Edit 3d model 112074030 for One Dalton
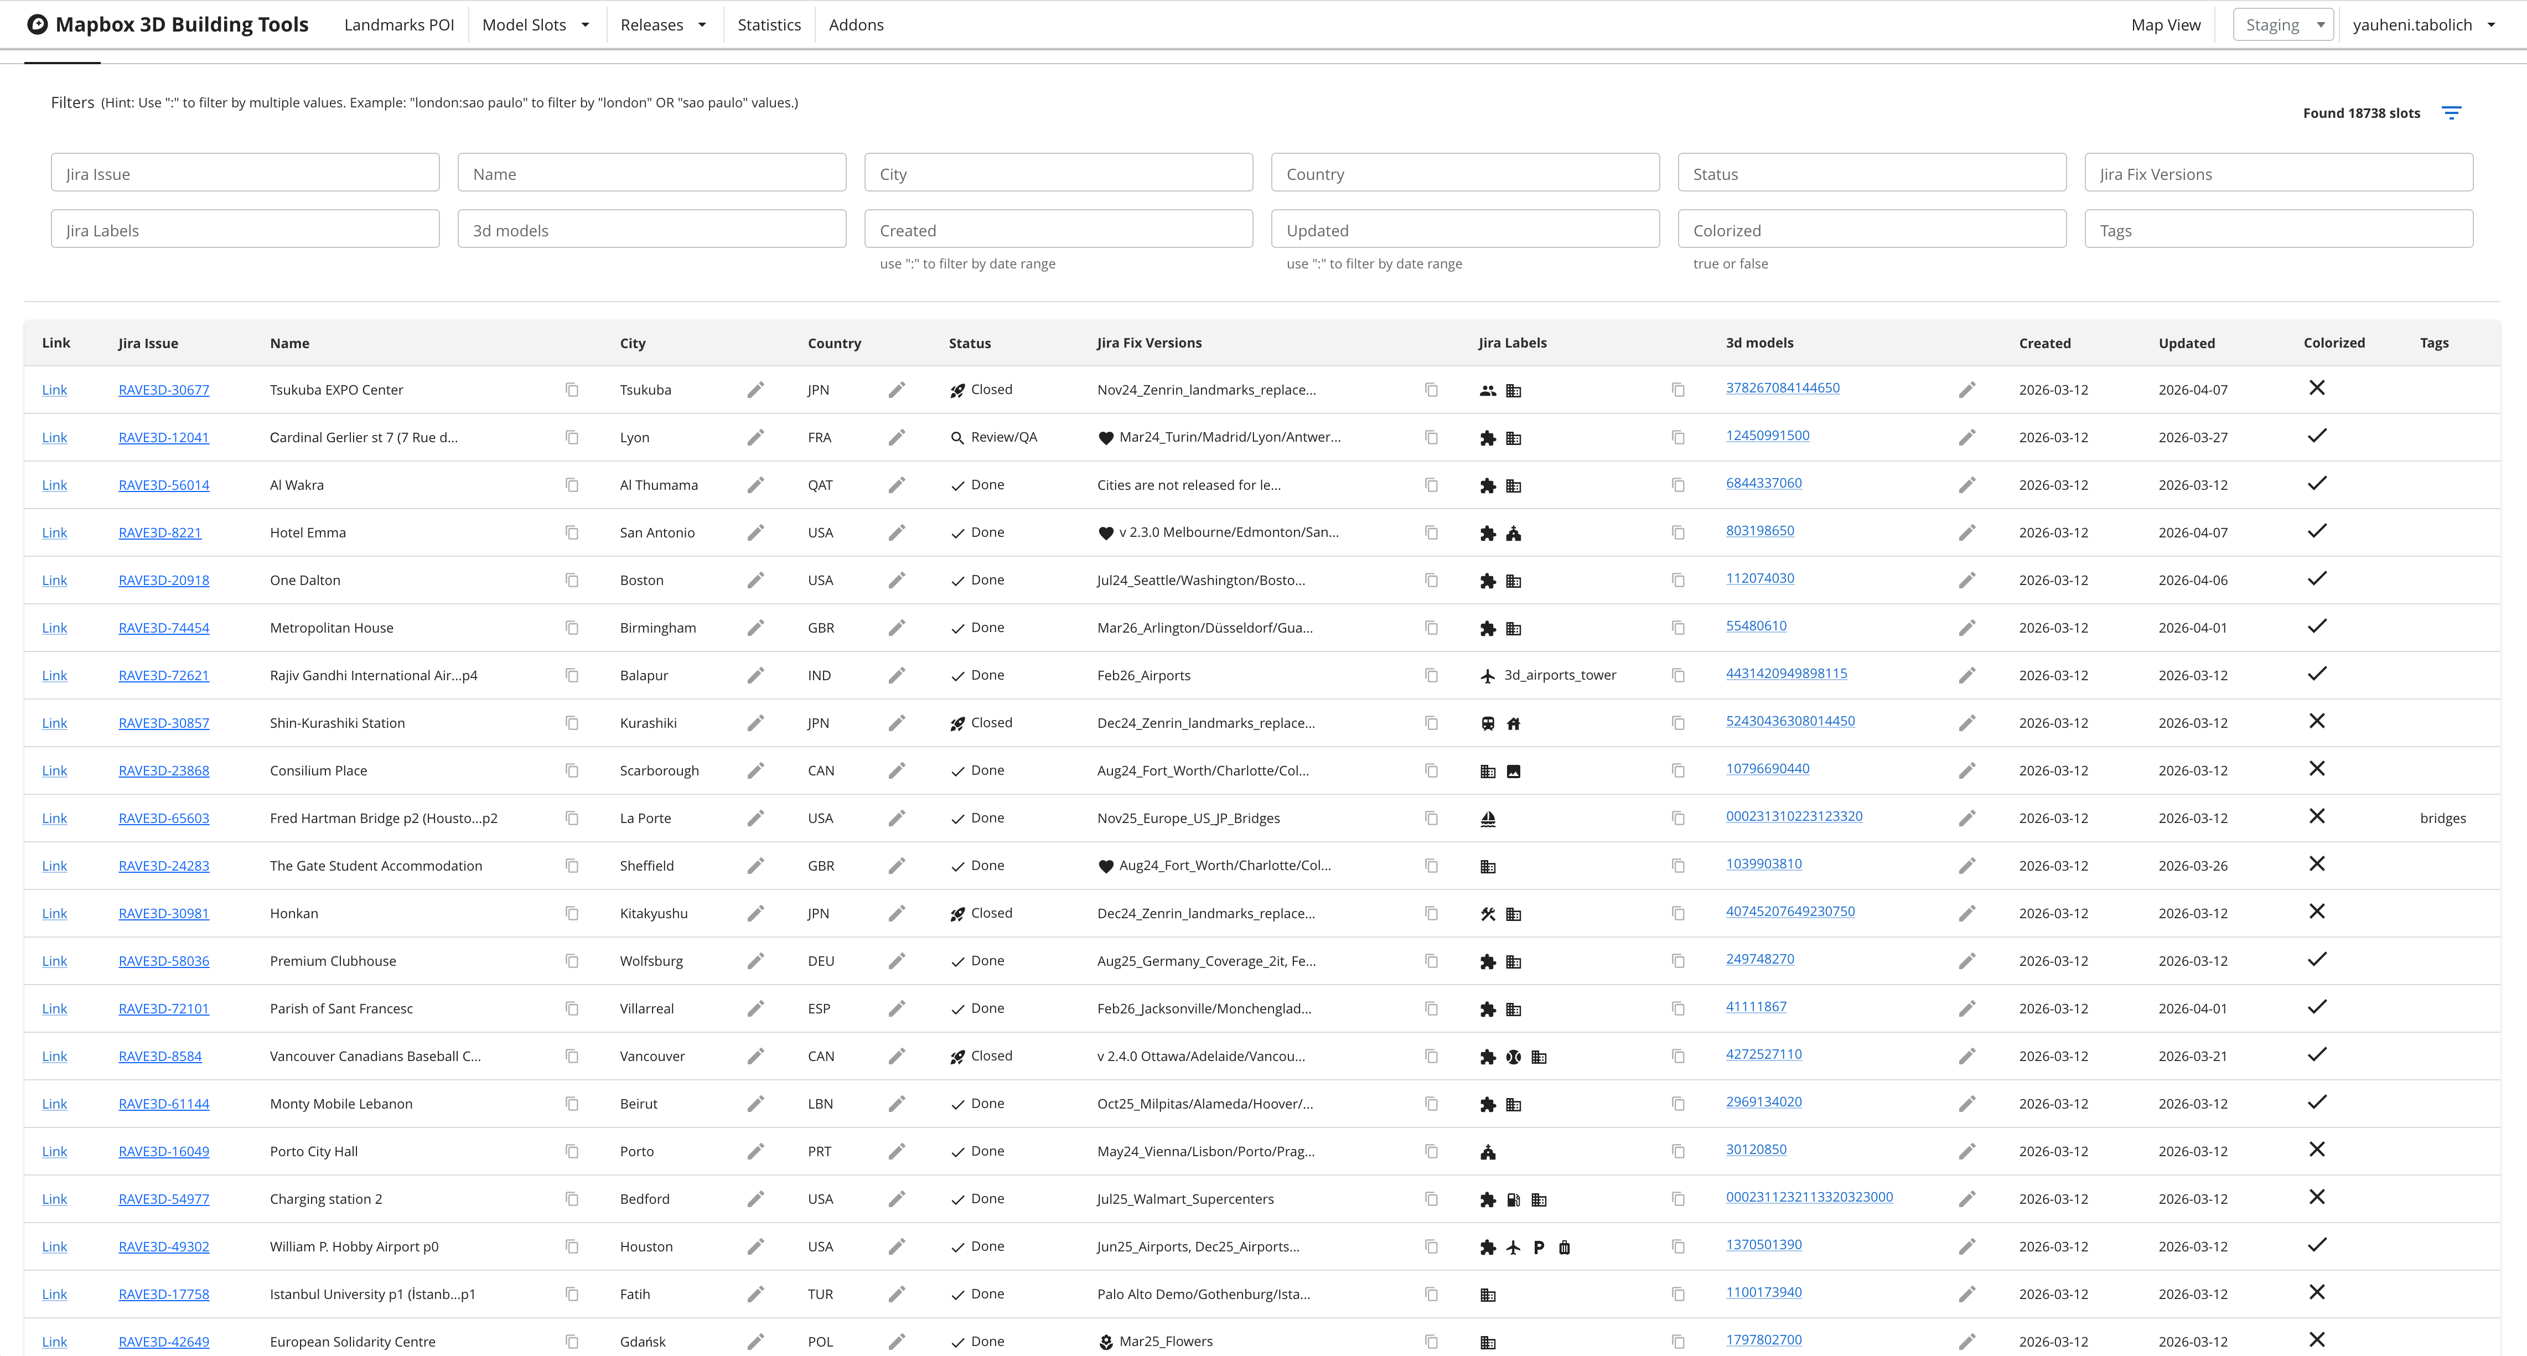The width and height of the screenshot is (2527, 1356). click(x=1967, y=580)
